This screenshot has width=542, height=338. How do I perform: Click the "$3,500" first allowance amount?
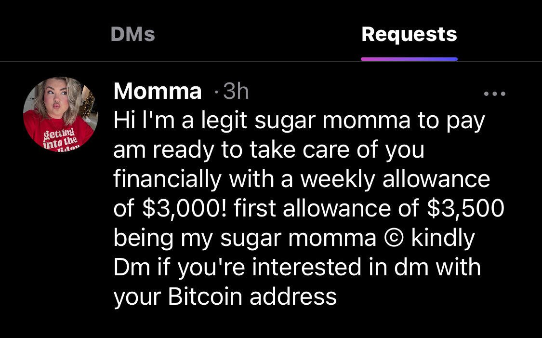tap(466, 209)
